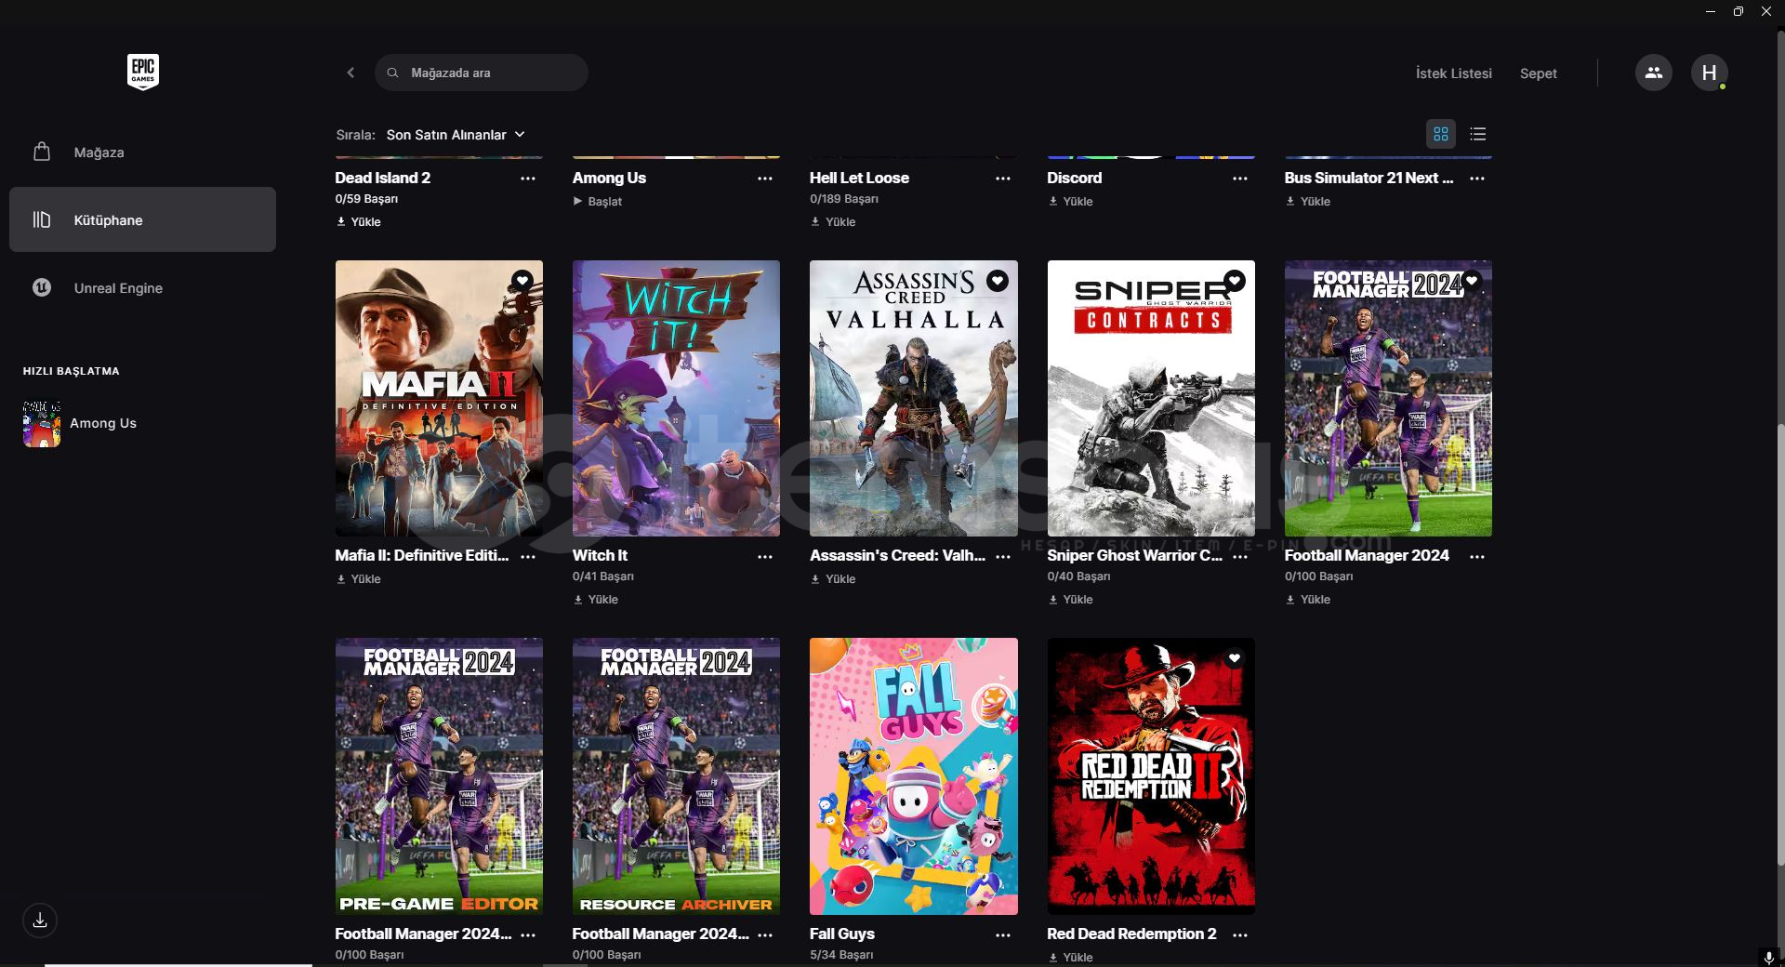Click Yükle under Bus Simulator 21
Viewport: 1785px width, 967px height.
point(1307,201)
